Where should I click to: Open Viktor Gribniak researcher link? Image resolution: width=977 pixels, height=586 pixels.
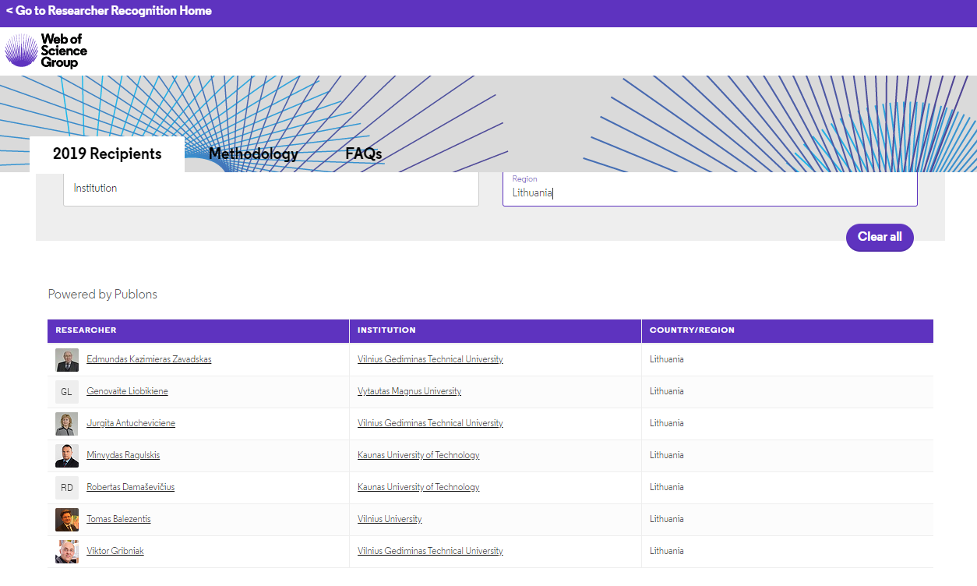tap(115, 551)
